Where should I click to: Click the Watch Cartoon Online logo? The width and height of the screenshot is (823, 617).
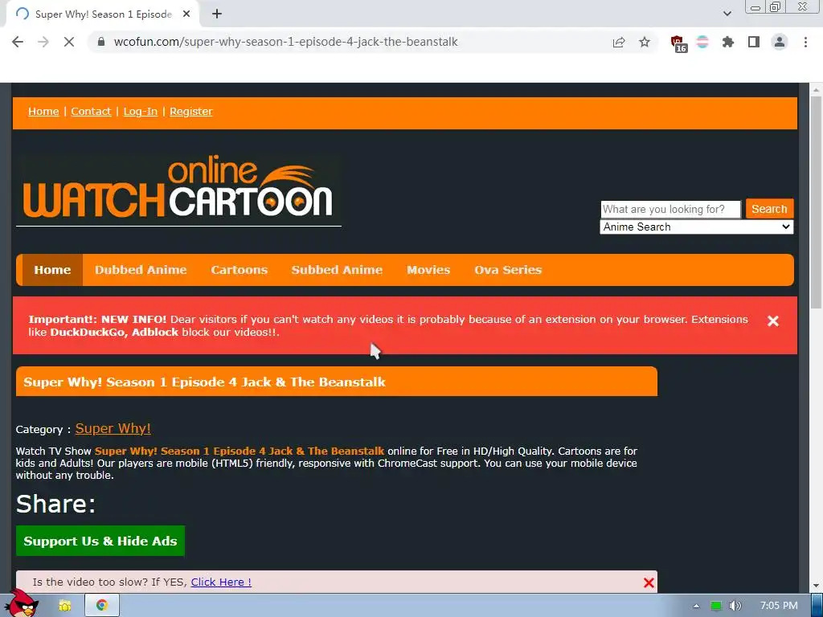click(178, 189)
